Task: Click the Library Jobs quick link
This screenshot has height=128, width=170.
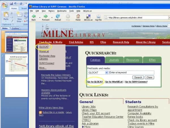Action: tap(89, 107)
